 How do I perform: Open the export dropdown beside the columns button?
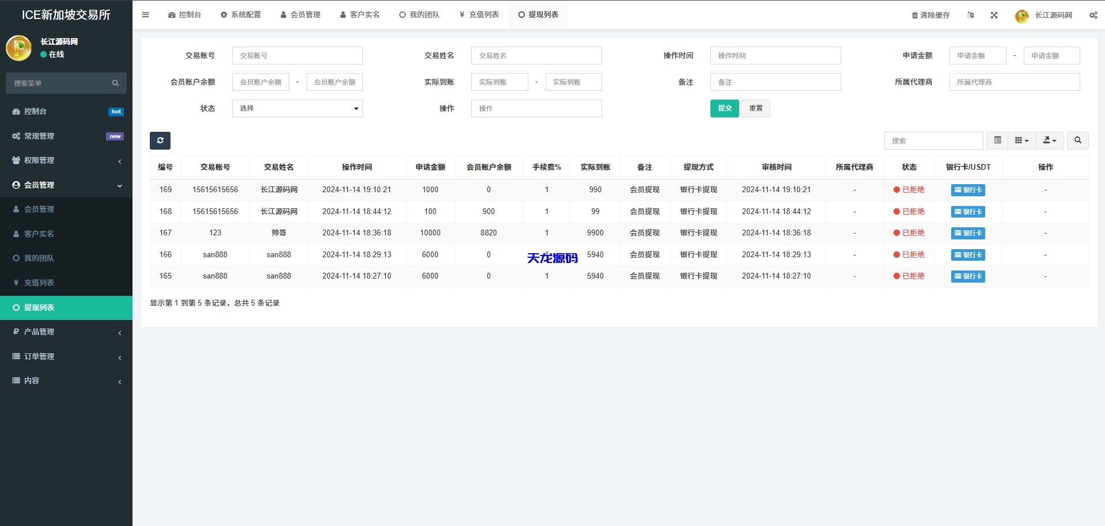click(1050, 140)
